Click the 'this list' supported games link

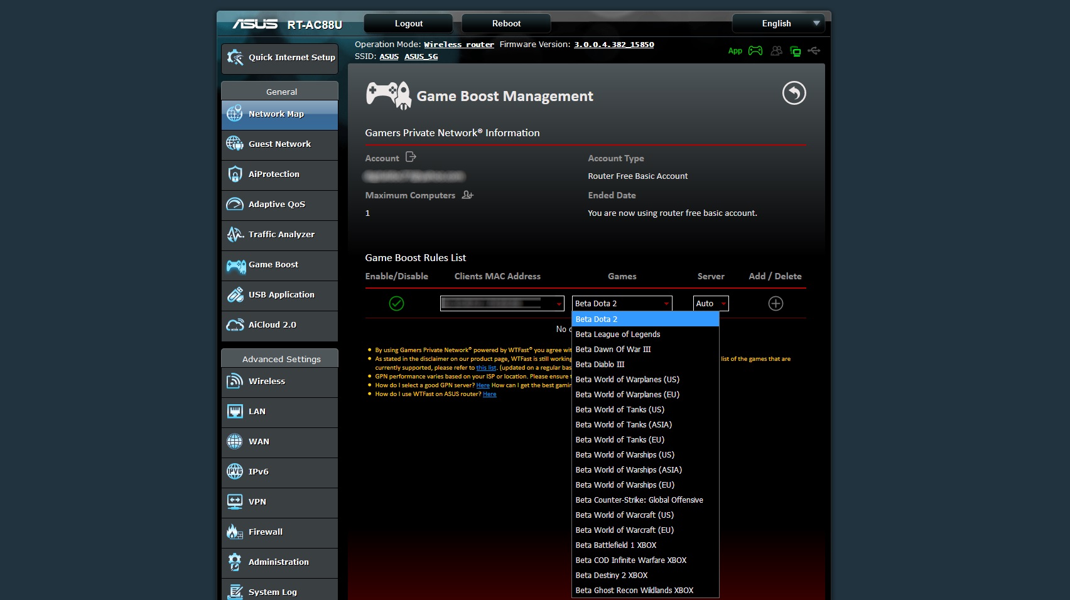click(x=486, y=368)
